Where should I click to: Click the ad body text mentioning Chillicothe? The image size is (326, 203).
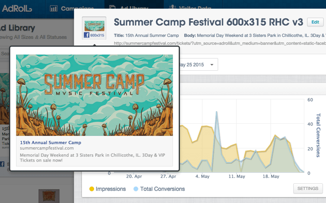coord(93,158)
